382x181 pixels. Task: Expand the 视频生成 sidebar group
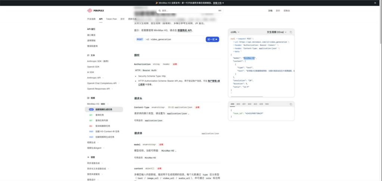[93, 142]
